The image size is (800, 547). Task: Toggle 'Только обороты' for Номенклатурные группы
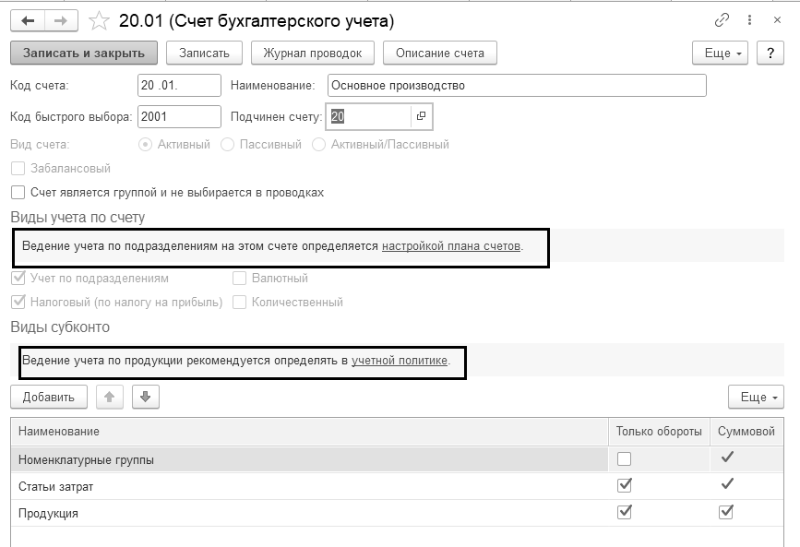(625, 458)
